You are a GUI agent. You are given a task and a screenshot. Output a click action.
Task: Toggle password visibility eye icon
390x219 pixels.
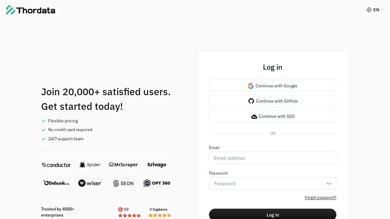click(329, 183)
